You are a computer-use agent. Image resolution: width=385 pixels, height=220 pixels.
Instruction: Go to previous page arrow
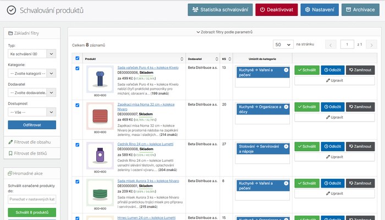(331, 45)
